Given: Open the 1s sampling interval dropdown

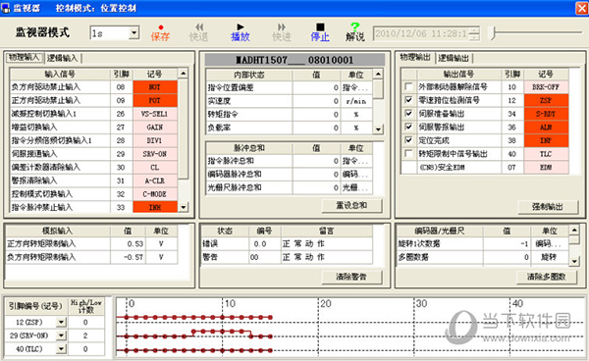Looking at the screenshot, I should [134, 33].
